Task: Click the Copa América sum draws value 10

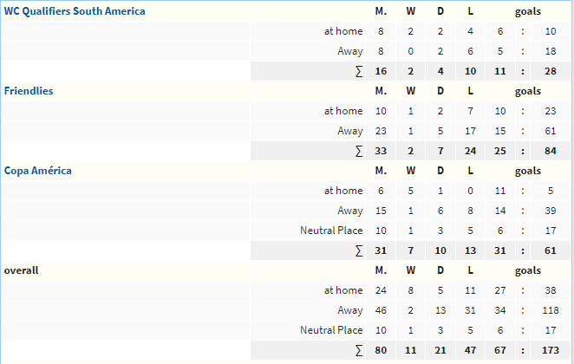Action: click(x=440, y=250)
